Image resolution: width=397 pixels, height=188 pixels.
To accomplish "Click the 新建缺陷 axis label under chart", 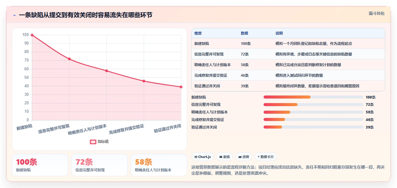I will [x=25, y=127].
